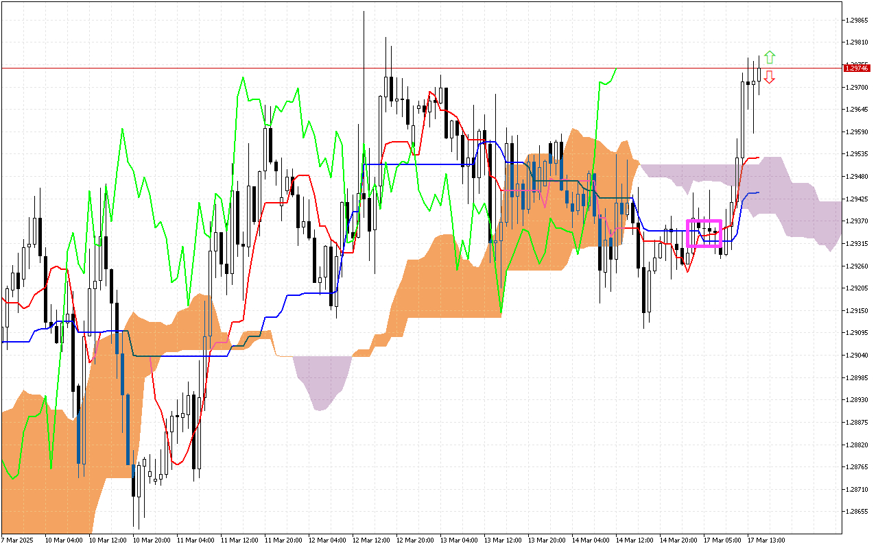Click the 7 Mar 2025 date label

[x=19, y=540]
